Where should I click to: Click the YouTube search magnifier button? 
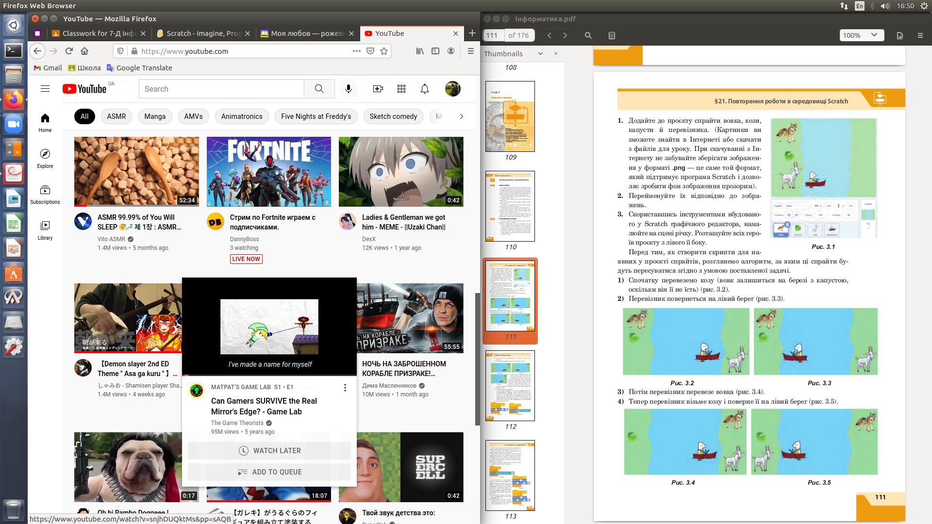[319, 89]
